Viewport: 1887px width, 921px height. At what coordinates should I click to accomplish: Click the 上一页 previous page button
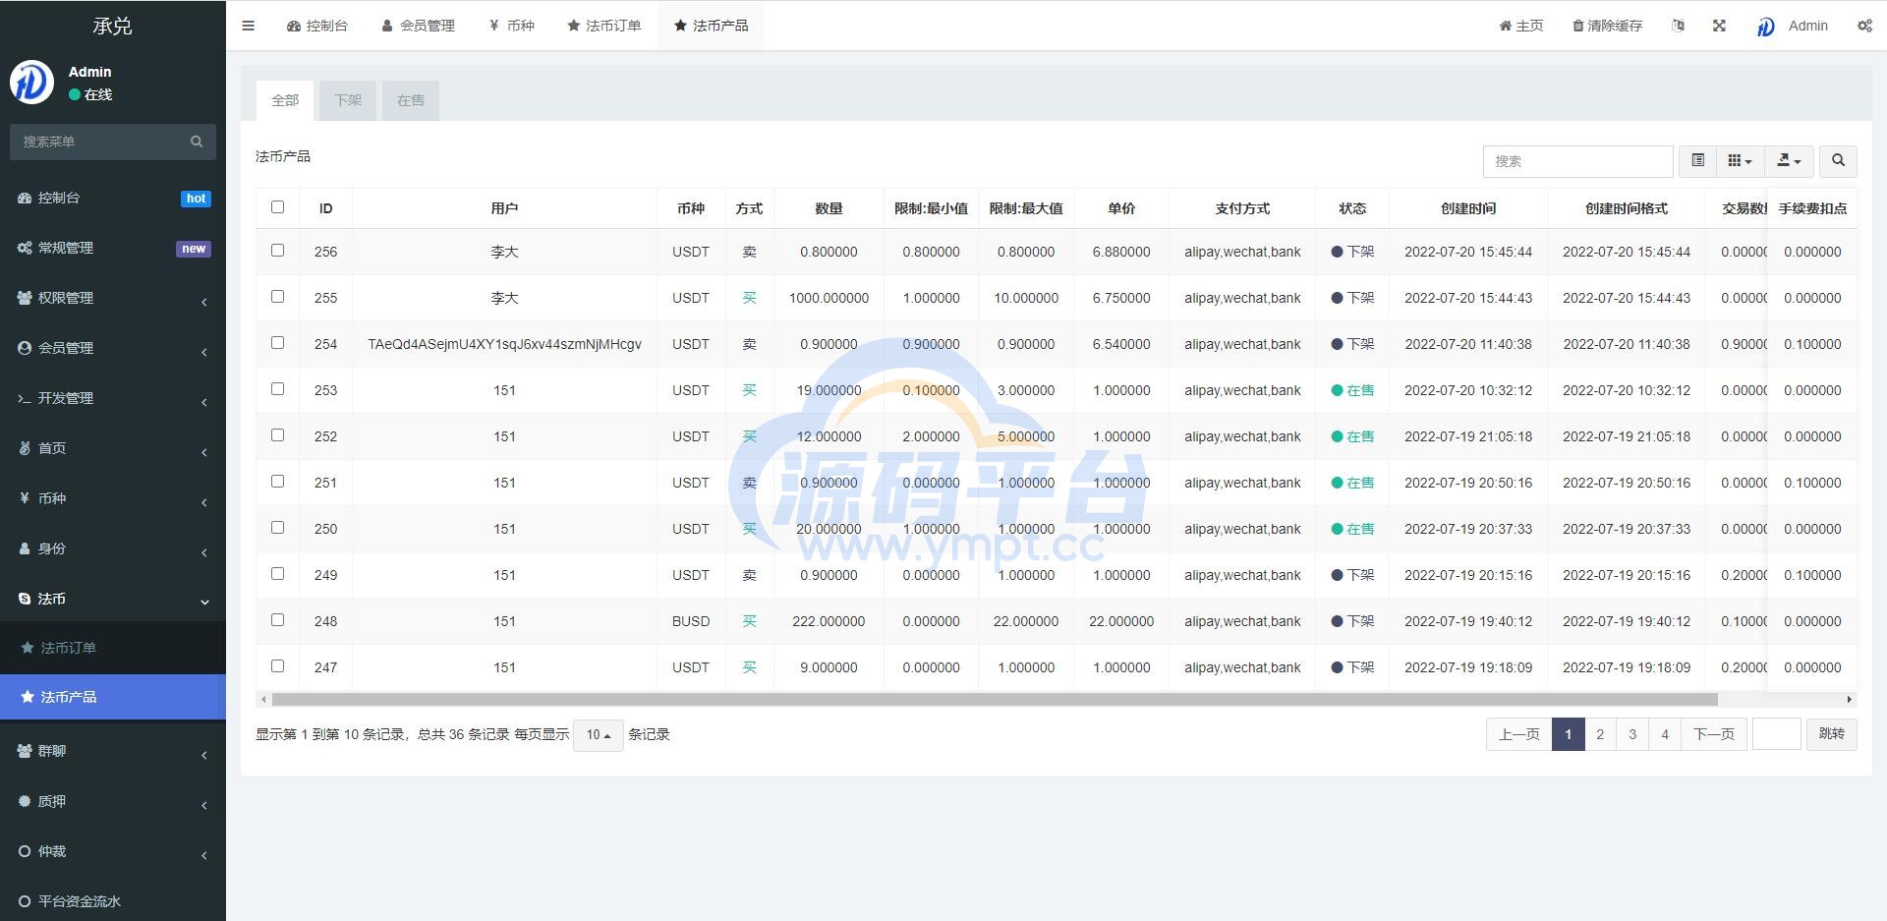[x=1519, y=734]
